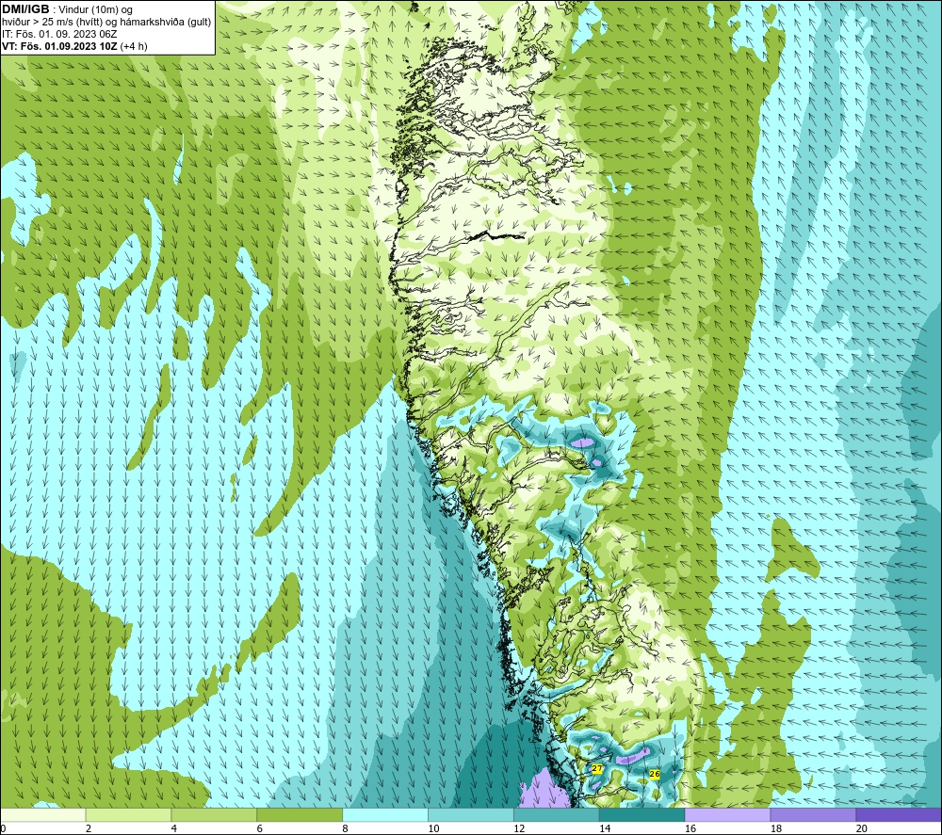The image size is (942, 835).
Task: Select the 16–18 m/s light purple swatch
Action: [727, 814]
